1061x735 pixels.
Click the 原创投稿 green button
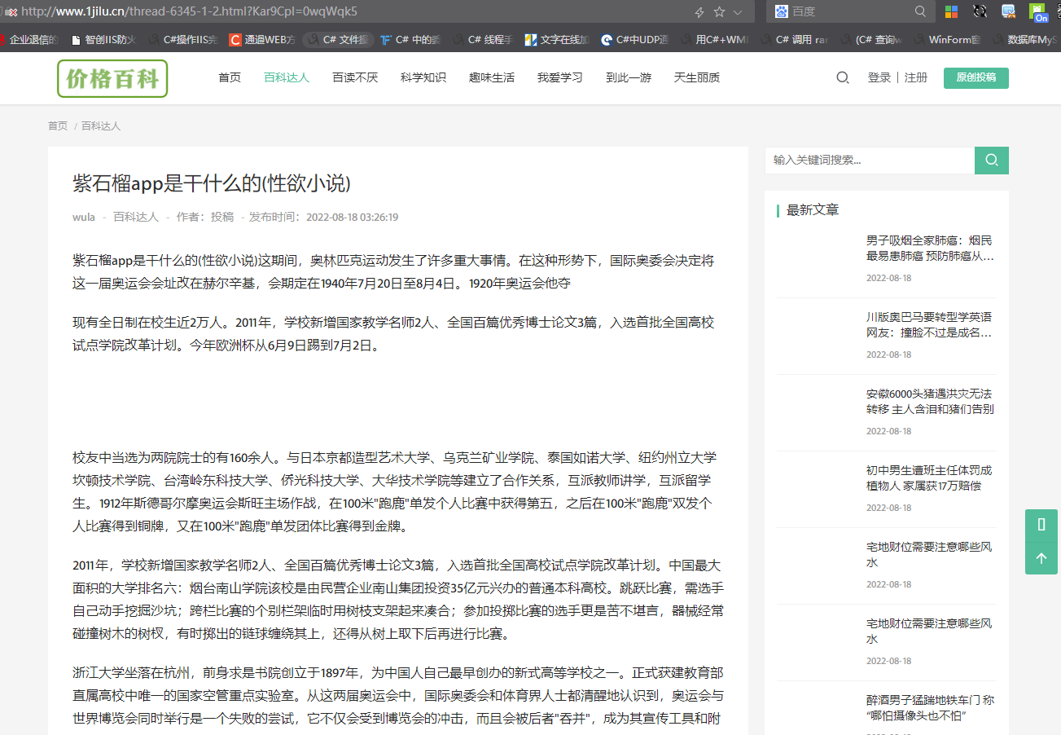click(976, 78)
